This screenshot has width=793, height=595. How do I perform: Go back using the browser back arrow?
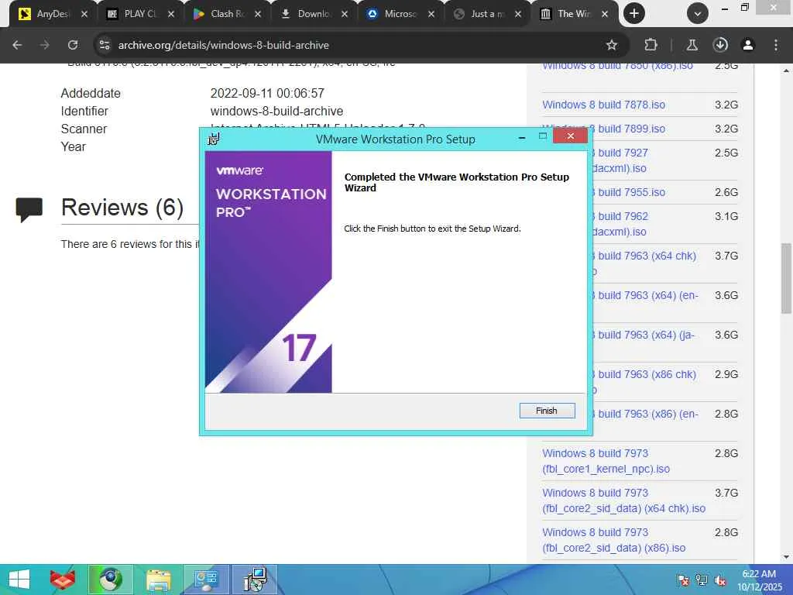(17, 45)
